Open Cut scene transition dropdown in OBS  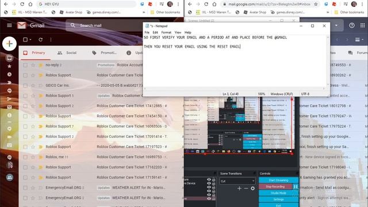coord(237,181)
